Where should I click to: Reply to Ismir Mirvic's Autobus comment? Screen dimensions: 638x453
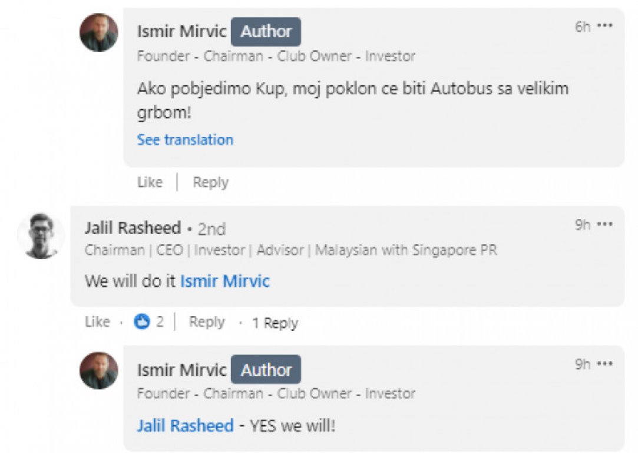click(210, 183)
